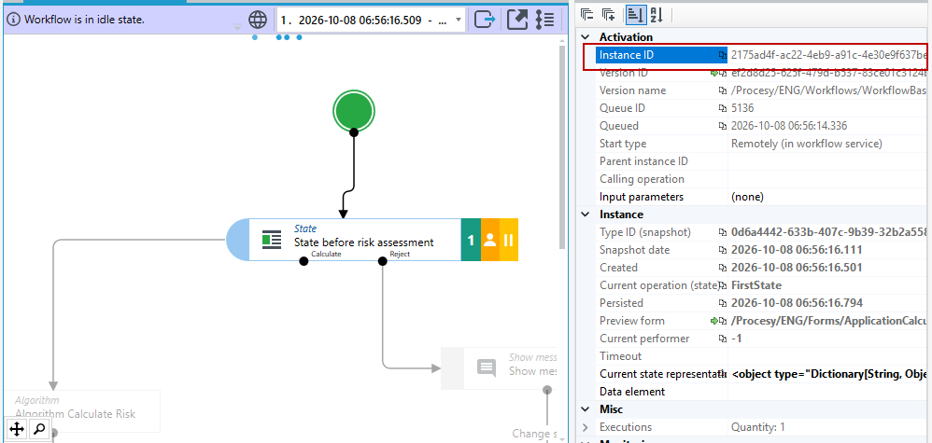Click copy icon on Current performer row
The image size is (932, 443).
[x=723, y=339]
